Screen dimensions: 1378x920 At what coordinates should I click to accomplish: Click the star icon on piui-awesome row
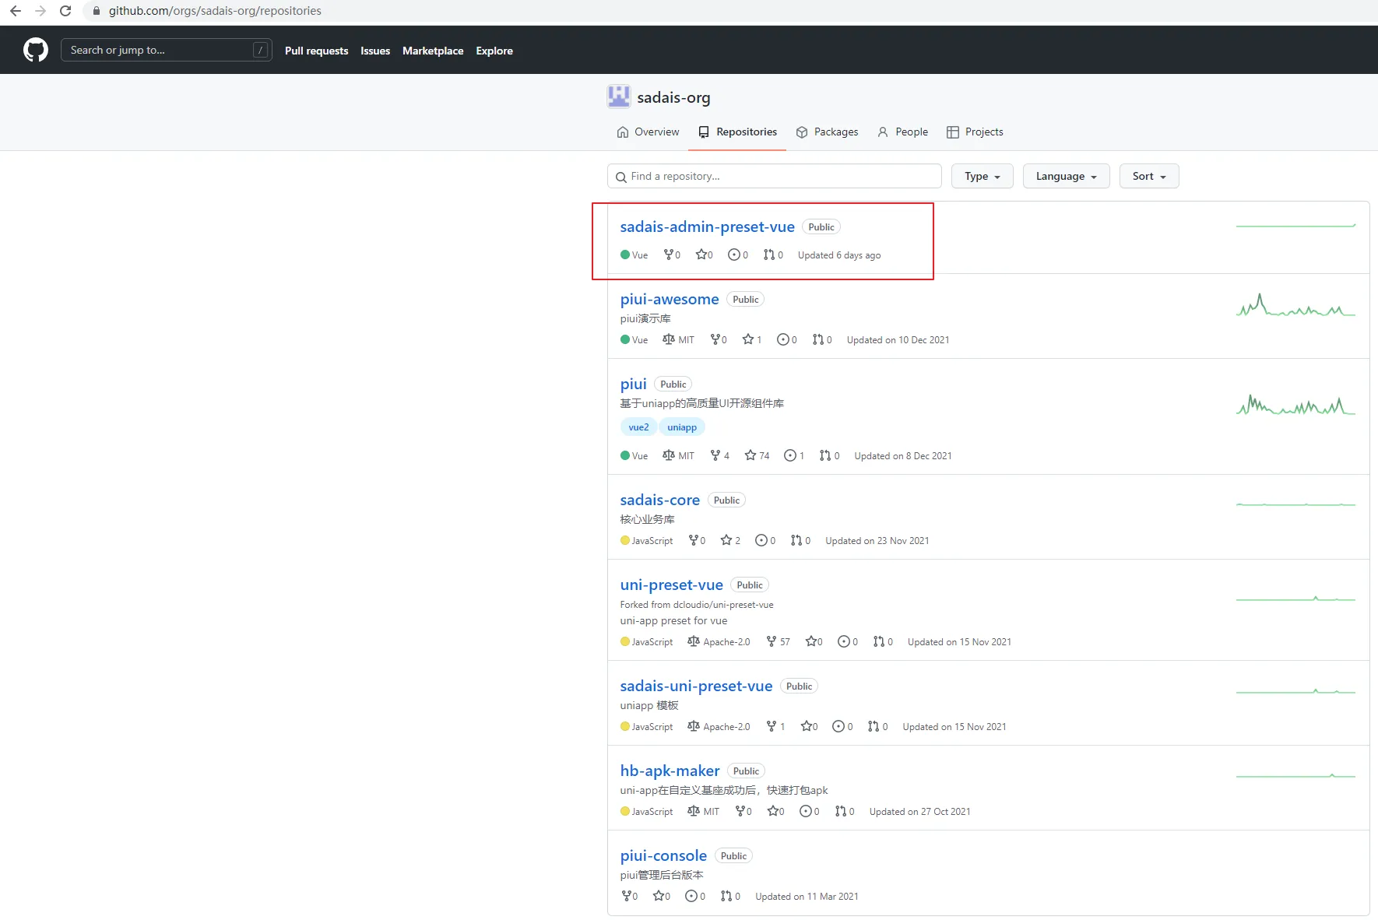[747, 339]
